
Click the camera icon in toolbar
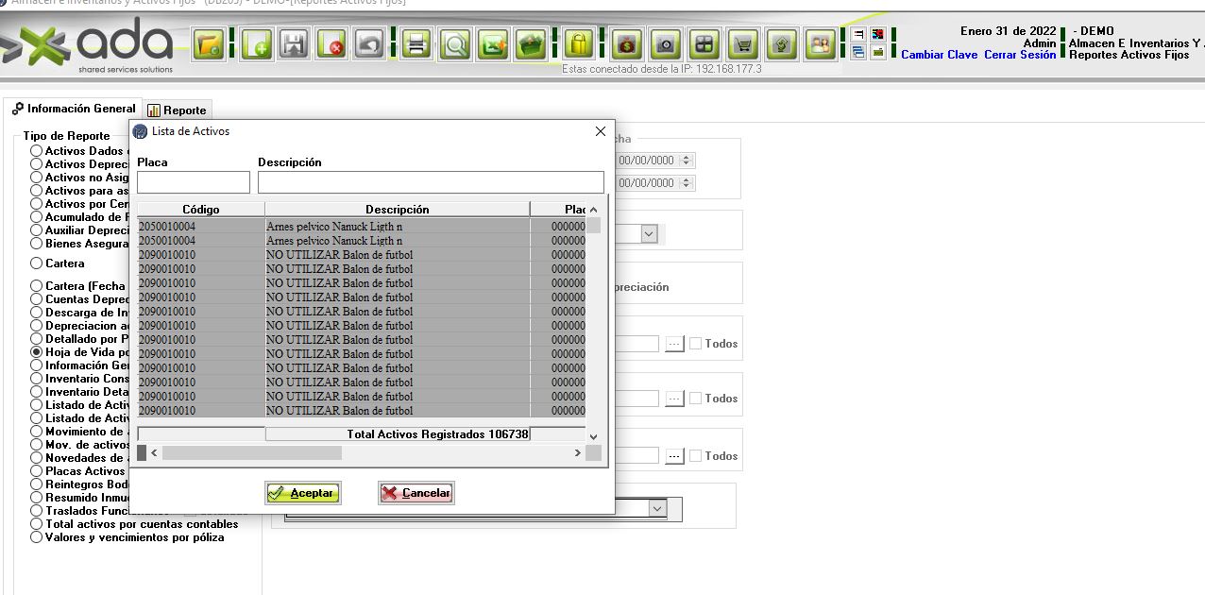tap(666, 44)
